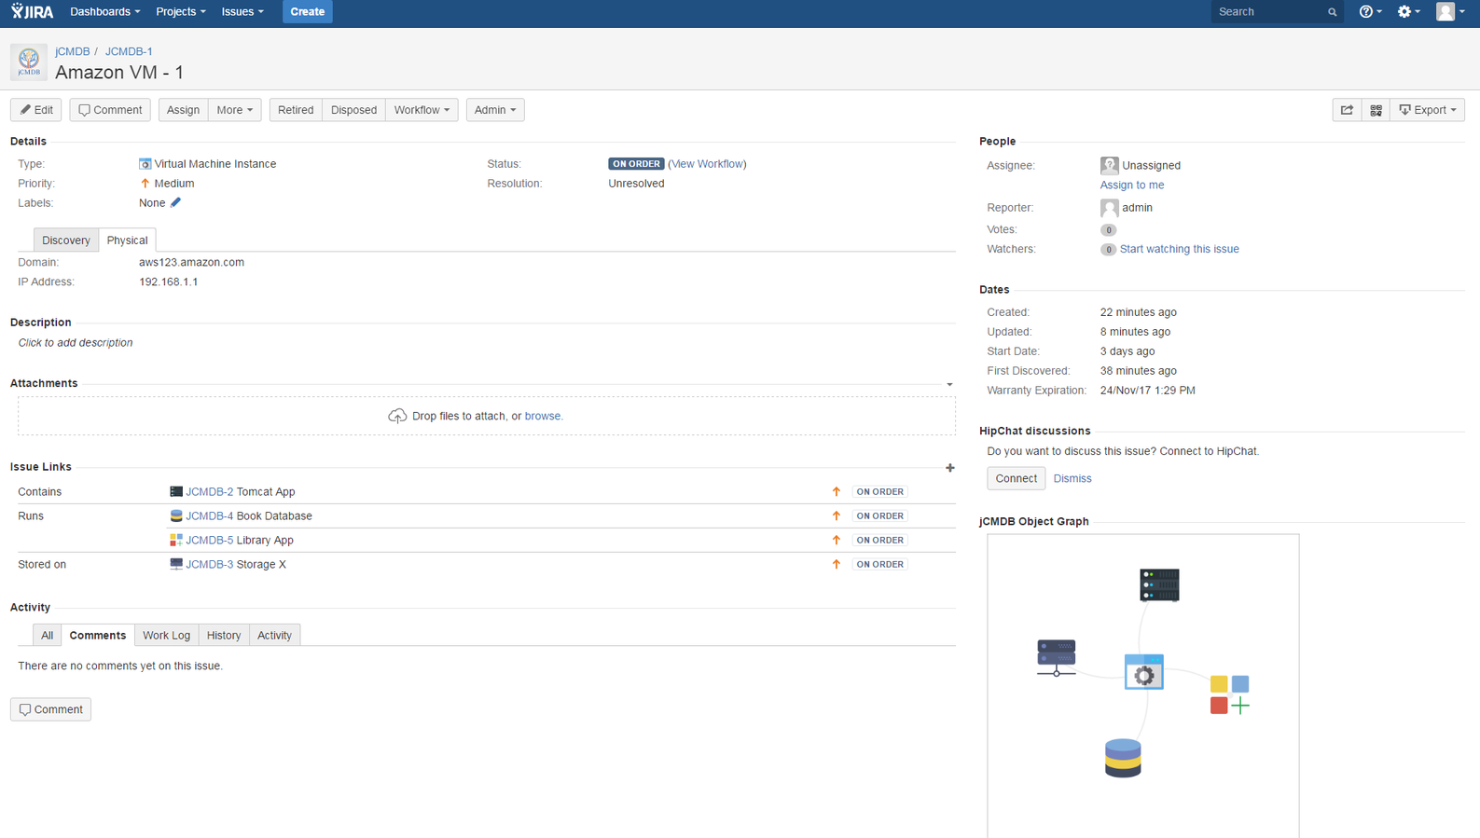Click the Library App icon in links
The height and width of the screenshot is (838, 1480).
point(176,540)
